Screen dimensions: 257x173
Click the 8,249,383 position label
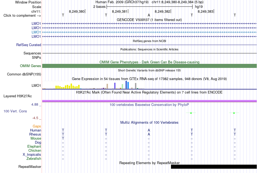click(205, 11)
